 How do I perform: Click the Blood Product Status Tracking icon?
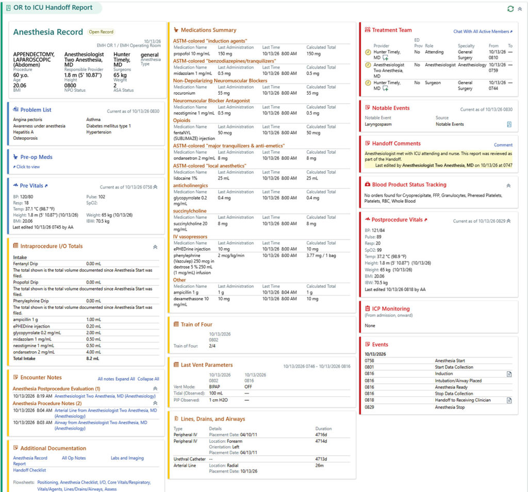pyautogui.click(x=367, y=184)
